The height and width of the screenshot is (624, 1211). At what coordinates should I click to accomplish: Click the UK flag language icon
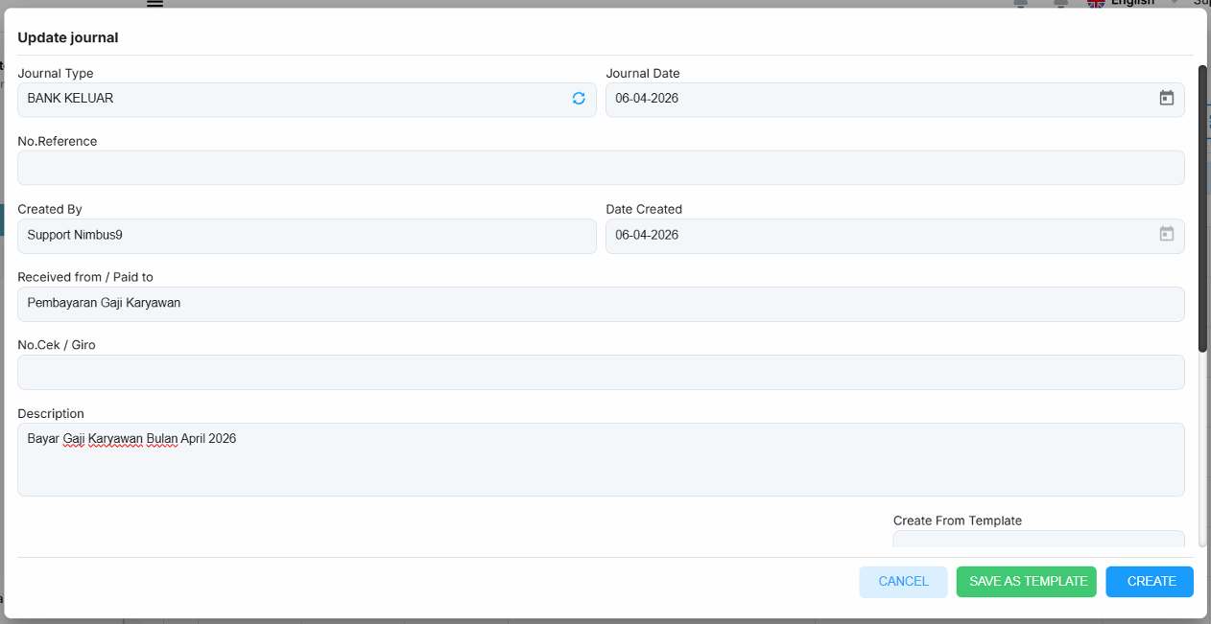tap(1096, 4)
